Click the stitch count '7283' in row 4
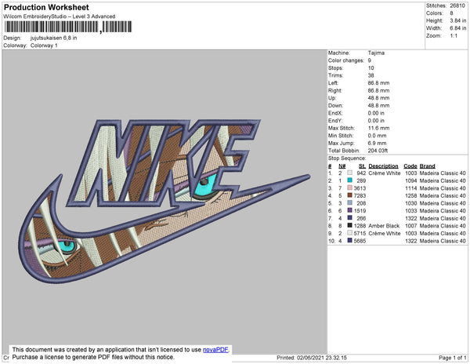Viewport: 470px width, 364px height. pos(360,195)
